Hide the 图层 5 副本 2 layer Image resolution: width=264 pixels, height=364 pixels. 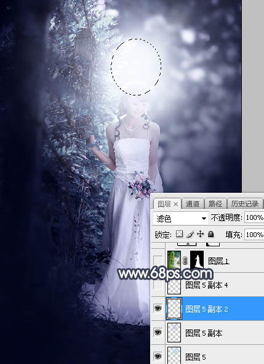tap(158, 309)
